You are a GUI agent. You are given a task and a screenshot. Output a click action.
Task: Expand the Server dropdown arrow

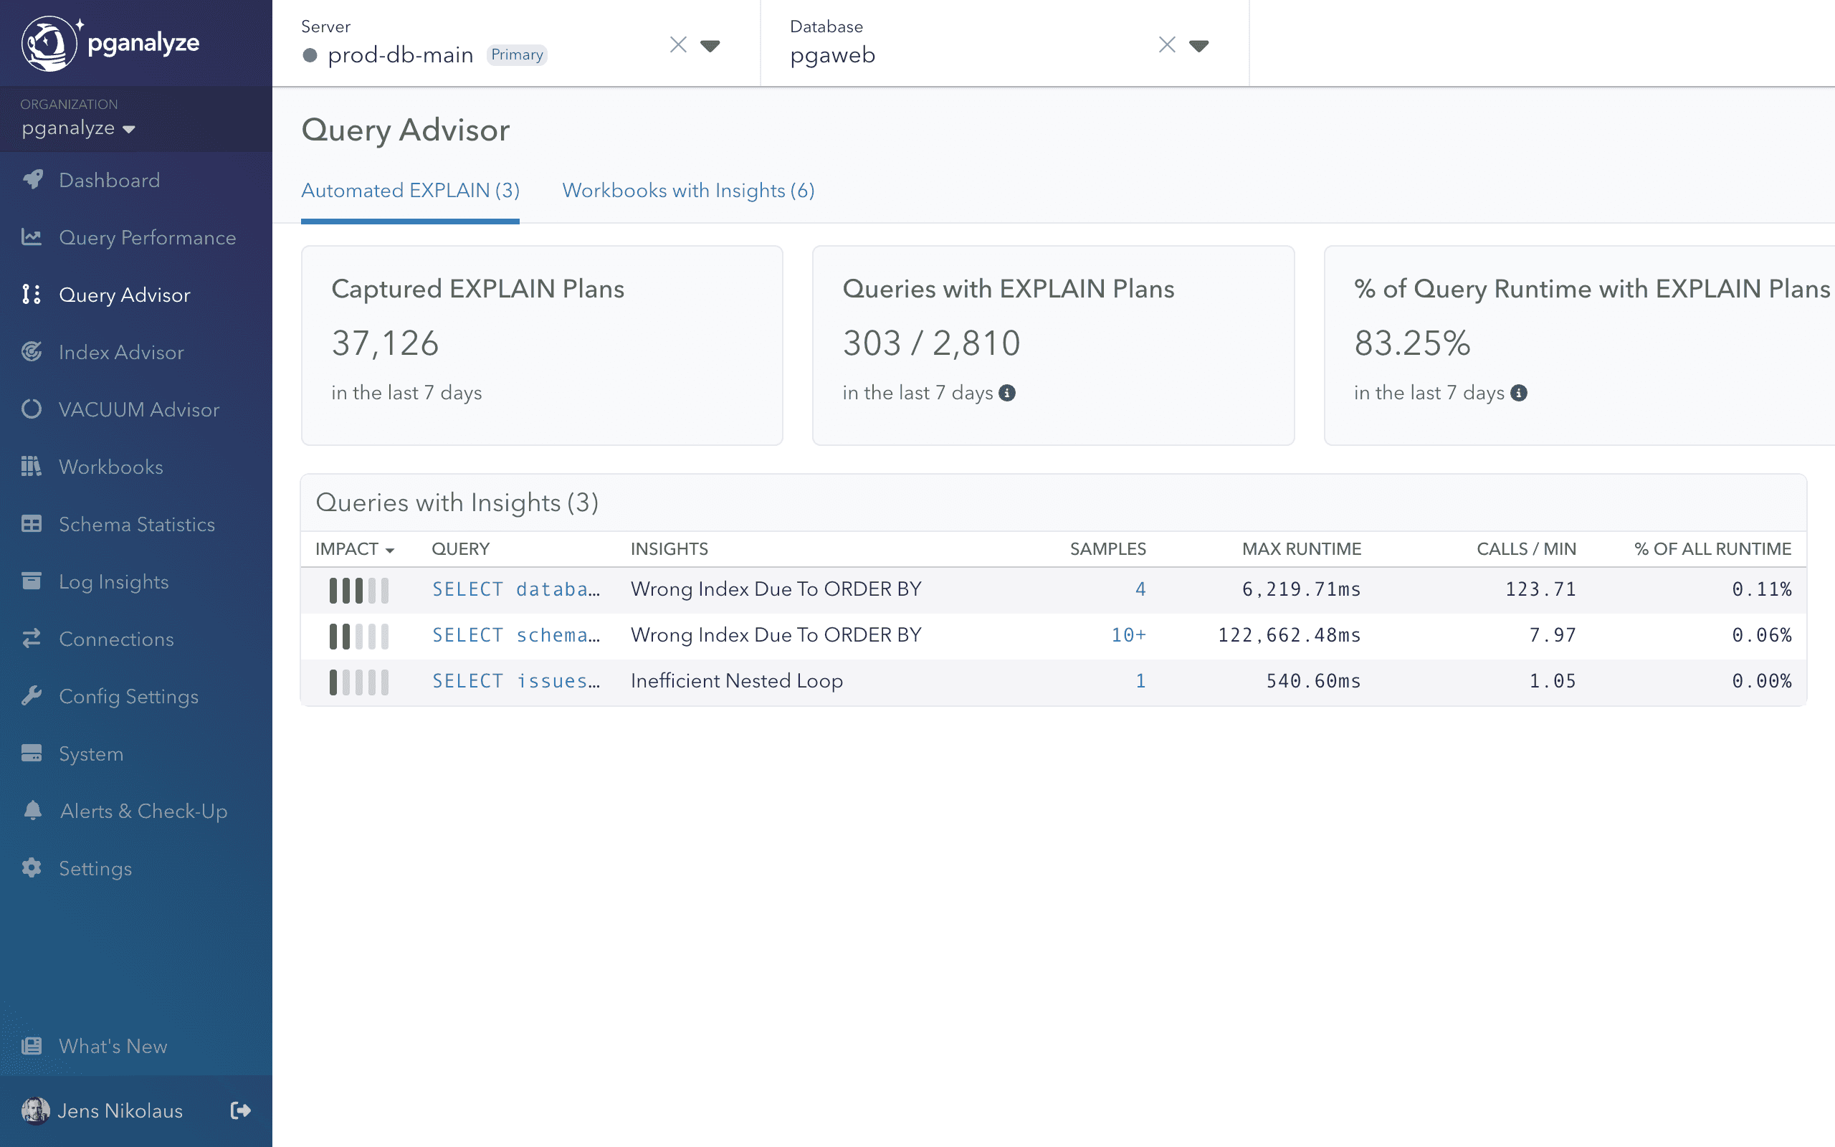tap(710, 45)
